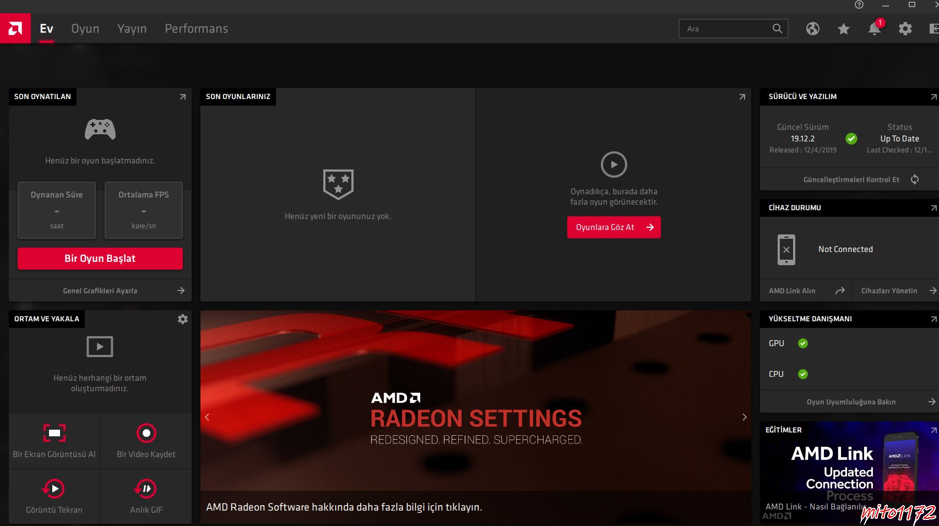This screenshot has height=526, width=939.
Task: Open the Yayın tab
Action: point(132,29)
